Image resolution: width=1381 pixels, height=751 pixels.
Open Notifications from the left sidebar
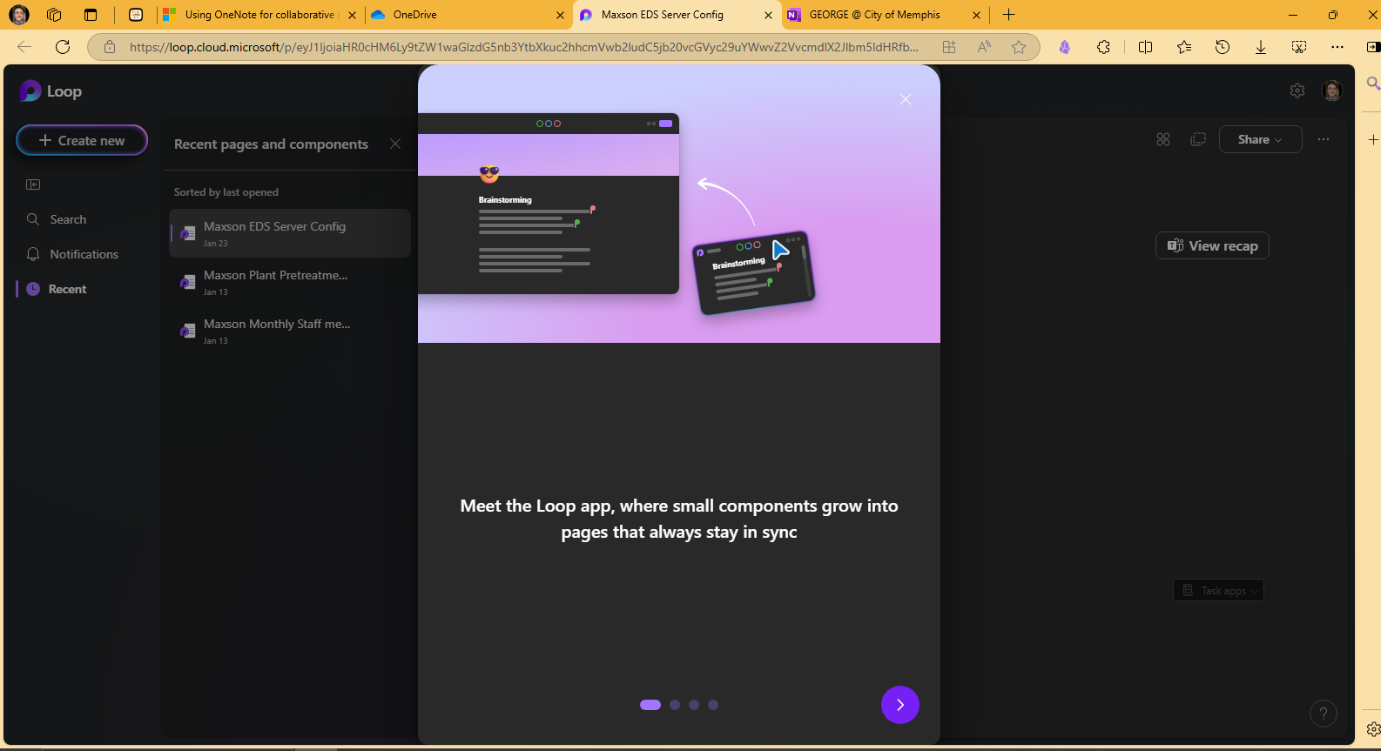point(84,254)
